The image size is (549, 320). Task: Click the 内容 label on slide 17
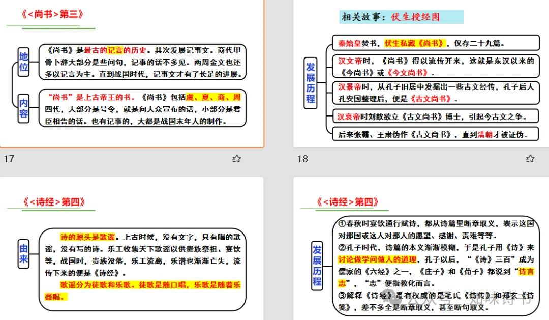(x=23, y=108)
